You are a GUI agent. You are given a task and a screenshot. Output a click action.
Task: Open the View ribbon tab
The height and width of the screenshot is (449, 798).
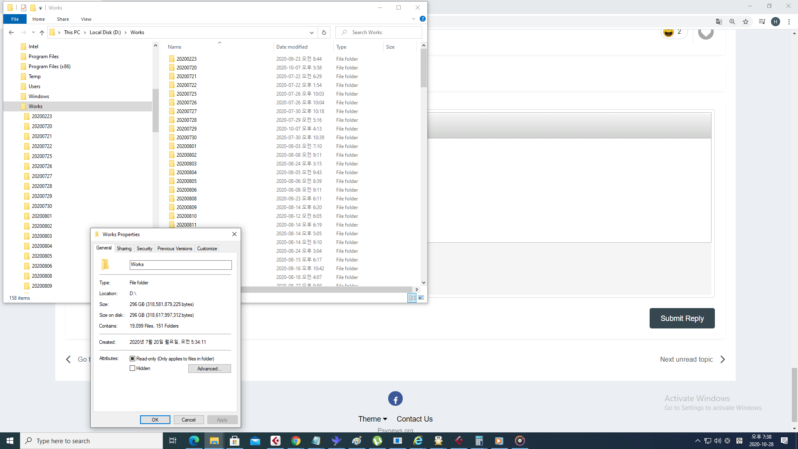pos(86,19)
